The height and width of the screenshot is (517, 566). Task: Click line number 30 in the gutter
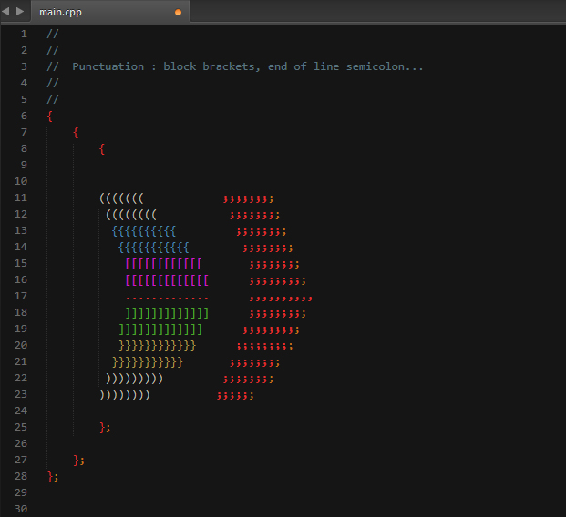click(21, 509)
